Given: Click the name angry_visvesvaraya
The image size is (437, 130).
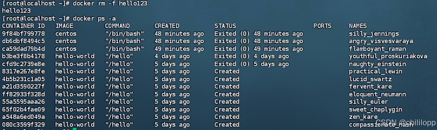Looking at the screenshot, I should (381, 41).
